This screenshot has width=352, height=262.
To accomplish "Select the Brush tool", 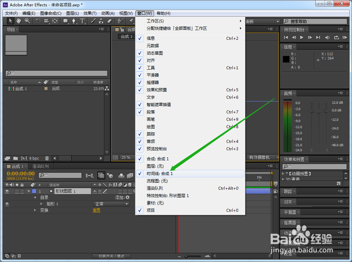I will tap(93, 21).
